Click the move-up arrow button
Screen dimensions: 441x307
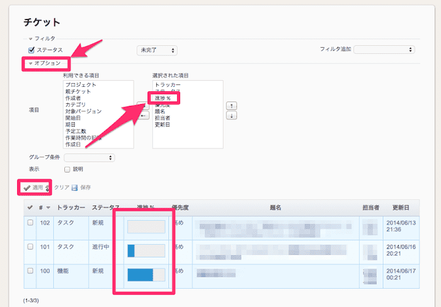coord(231,106)
